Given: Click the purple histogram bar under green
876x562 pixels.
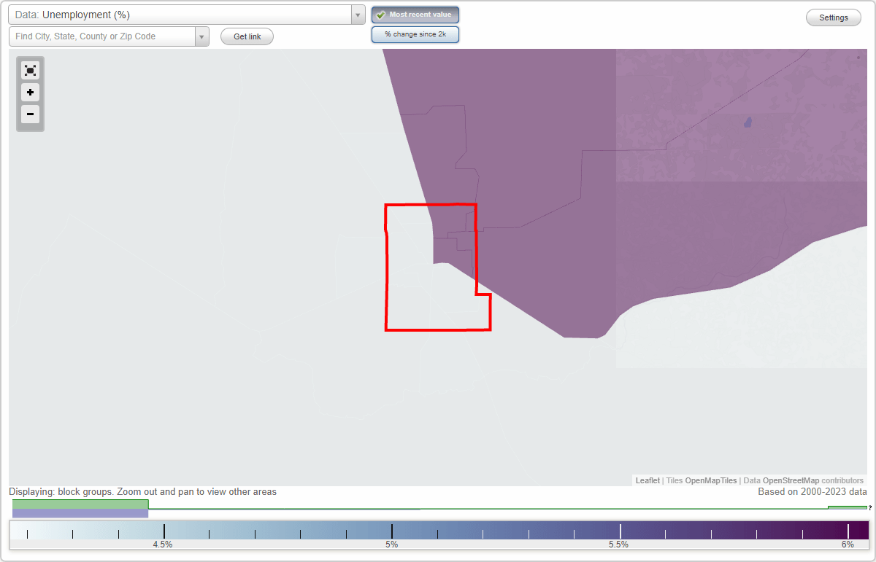Looking at the screenshot, I should point(80,514).
